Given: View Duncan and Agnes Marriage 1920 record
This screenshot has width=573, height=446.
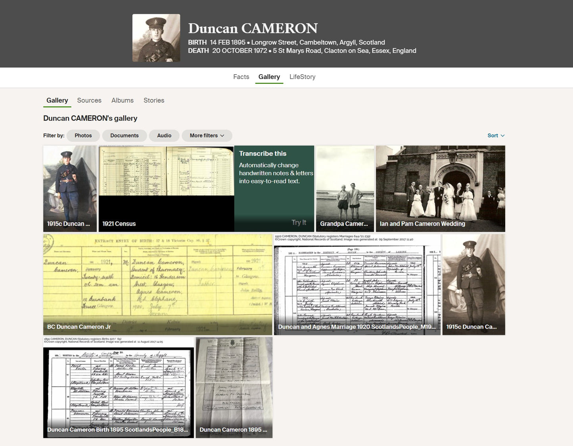Looking at the screenshot, I should [357, 285].
